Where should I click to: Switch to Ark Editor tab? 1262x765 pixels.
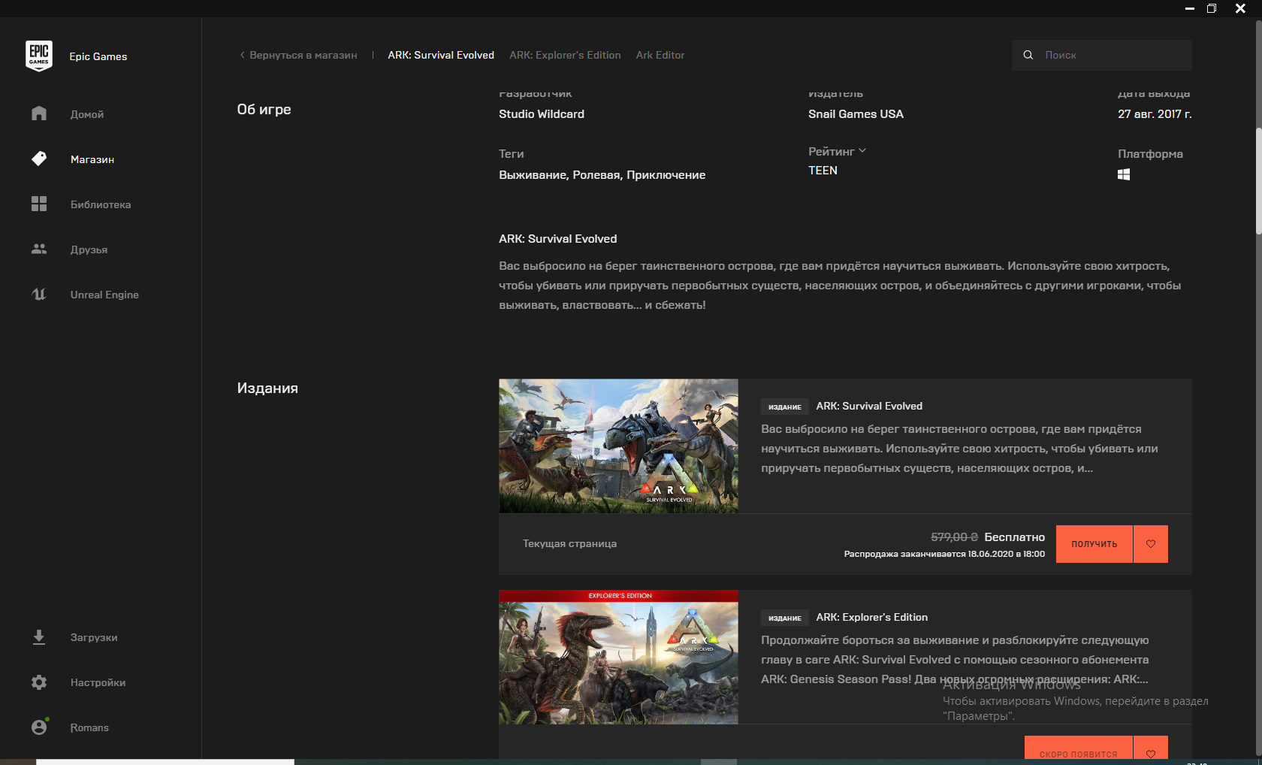pos(660,55)
